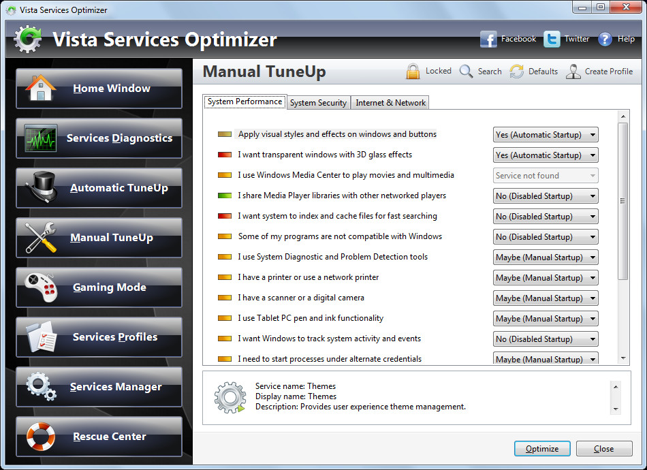Go to Automatic TuneUp
The height and width of the screenshot is (470, 647).
[x=99, y=188]
